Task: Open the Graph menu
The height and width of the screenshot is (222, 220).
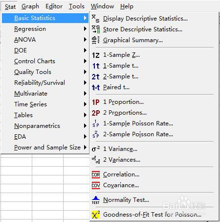Action: (30, 6)
